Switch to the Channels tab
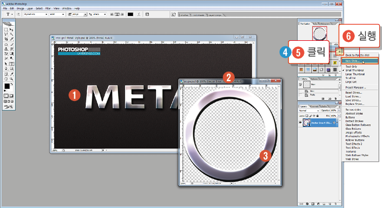Screen dimensions: 382x208 [314, 106]
